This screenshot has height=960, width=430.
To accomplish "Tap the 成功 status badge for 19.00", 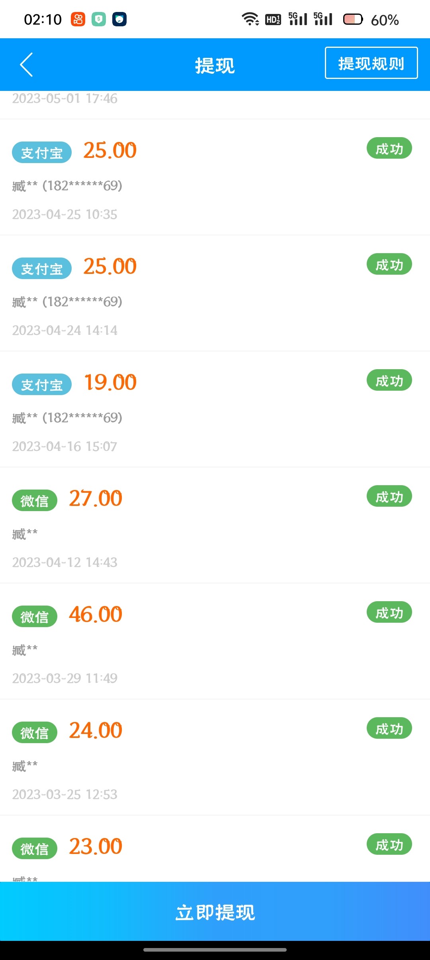I will 389,380.
